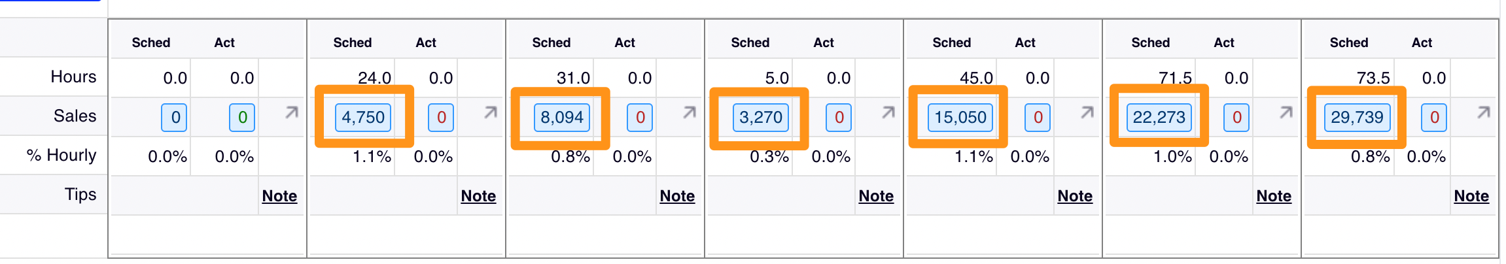The height and width of the screenshot is (264, 1506).
Task: Open the Note link under the 45.0 hours column
Action: [1075, 196]
